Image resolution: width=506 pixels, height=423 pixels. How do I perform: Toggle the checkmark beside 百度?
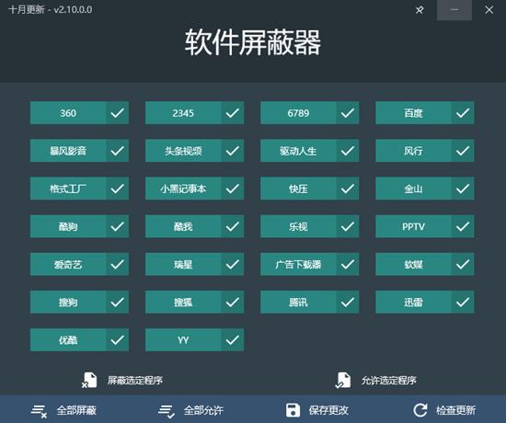coord(463,113)
